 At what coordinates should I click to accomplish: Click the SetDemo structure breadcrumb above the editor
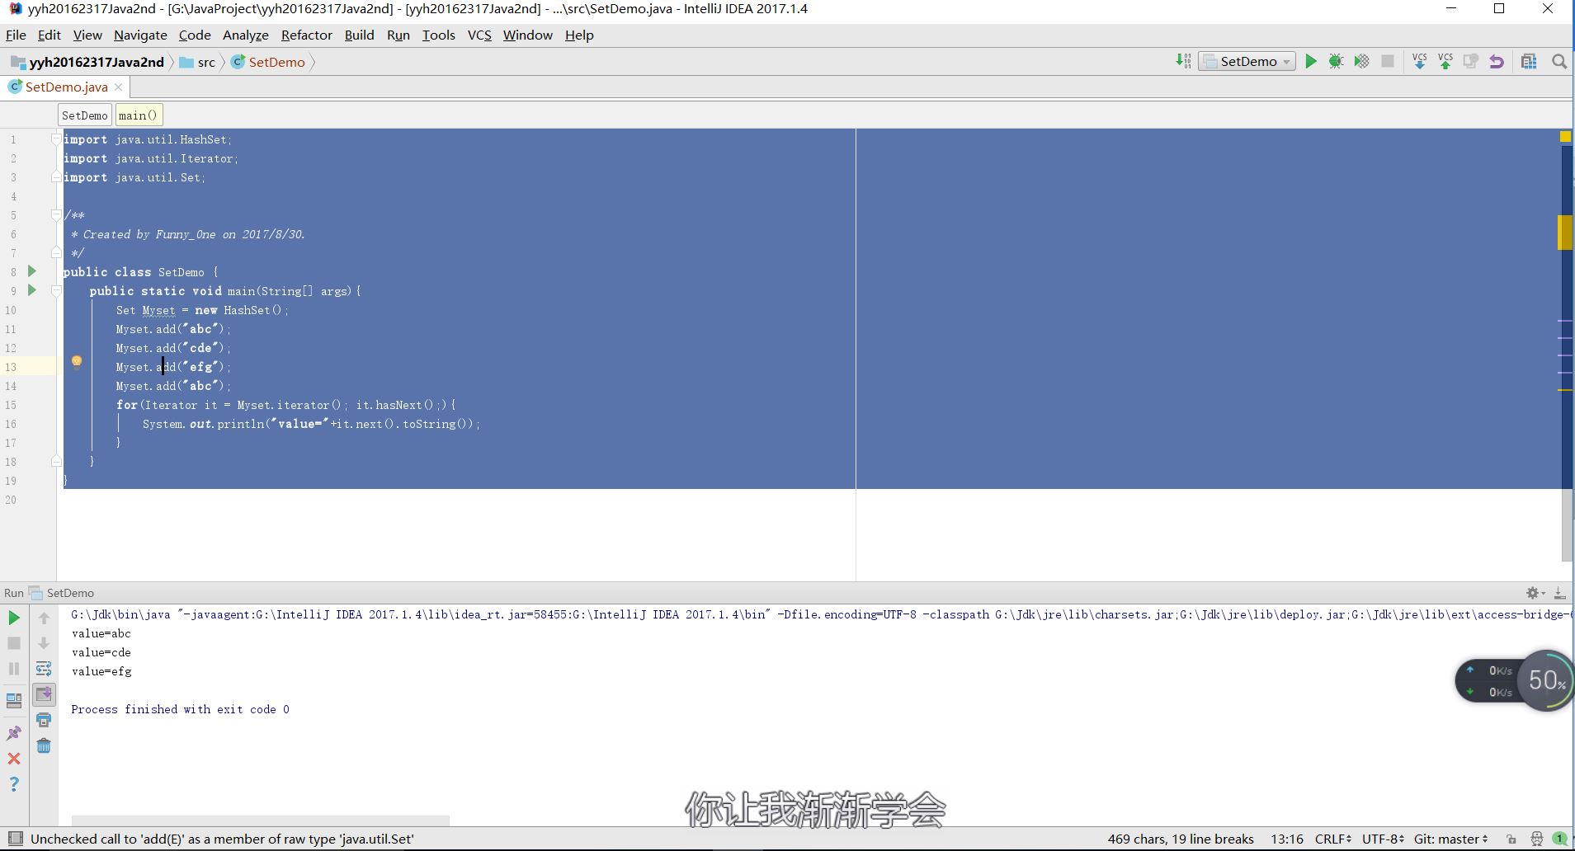coord(84,115)
